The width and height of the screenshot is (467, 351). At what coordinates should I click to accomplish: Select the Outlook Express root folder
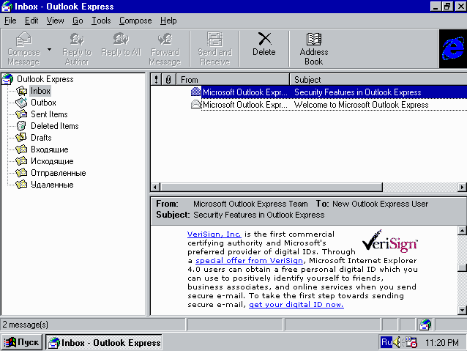pos(45,79)
